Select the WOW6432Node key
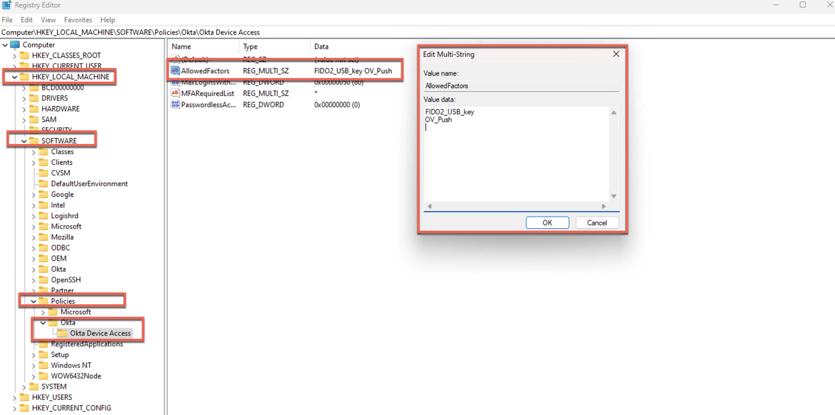The height and width of the screenshot is (415, 835). click(x=76, y=376)
